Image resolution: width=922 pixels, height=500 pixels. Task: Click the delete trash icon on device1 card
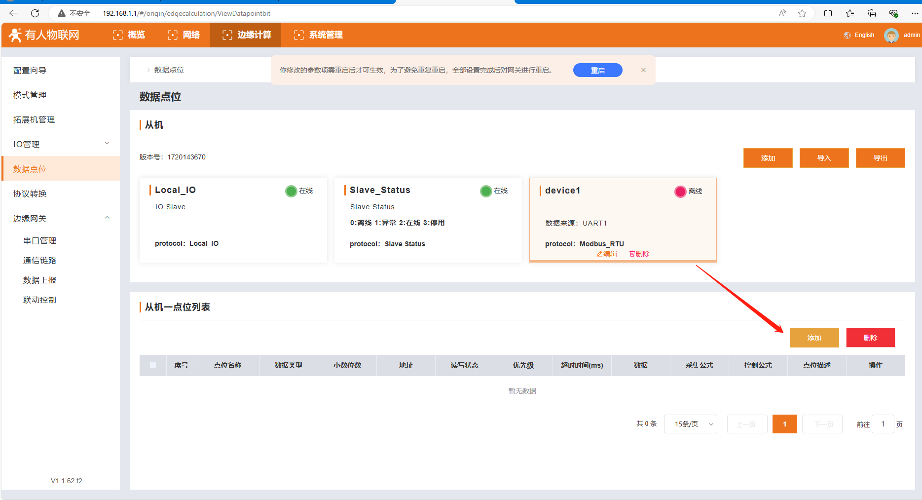click(x=632, y=254)
